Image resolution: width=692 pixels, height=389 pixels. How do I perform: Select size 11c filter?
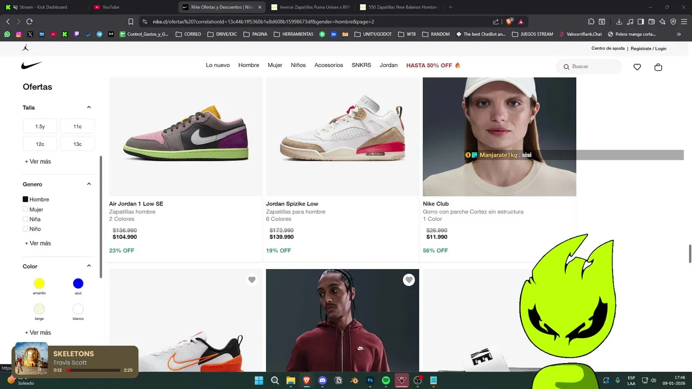pyautogui.click(x=77, y=126)
